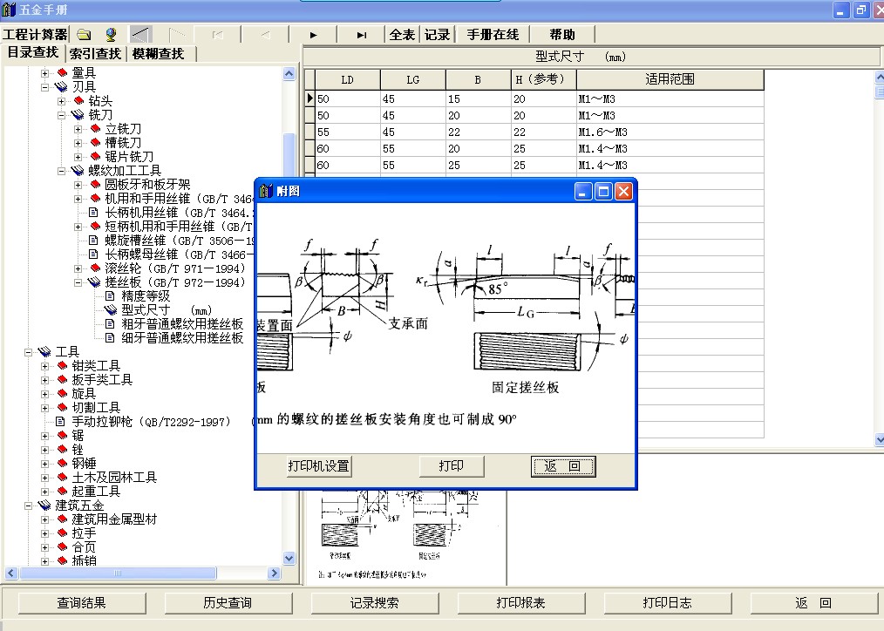Click the book icon beside 锯片铣刀
Screen dimensions: 884x631
(x=95, y=157)
